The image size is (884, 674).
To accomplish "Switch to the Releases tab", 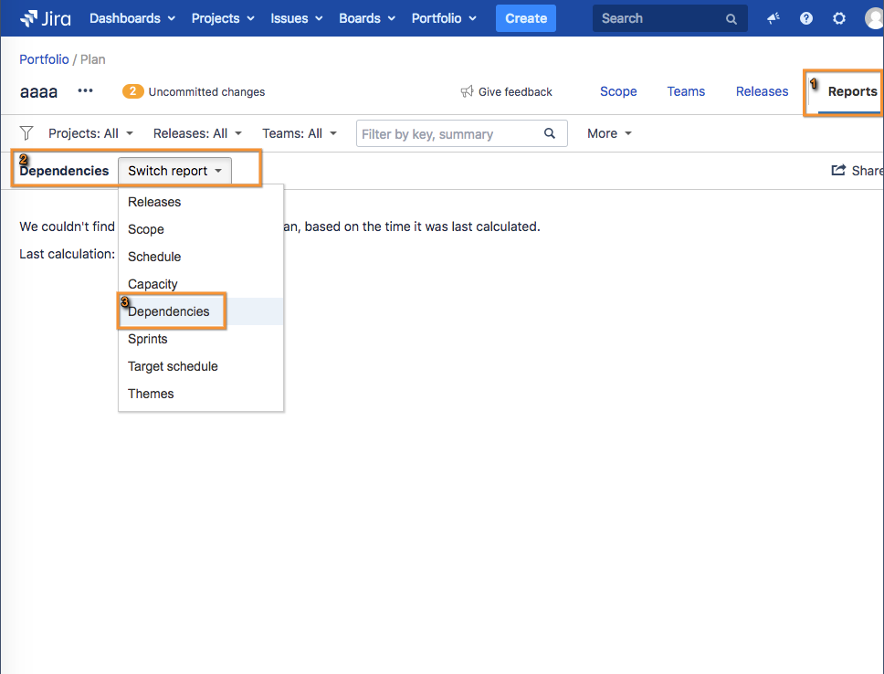I will [x=762, y=91].
